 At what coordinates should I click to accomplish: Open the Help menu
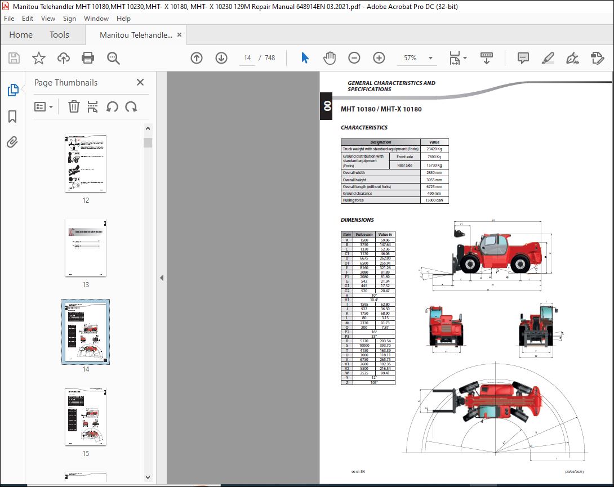click(x=123, y=19)
